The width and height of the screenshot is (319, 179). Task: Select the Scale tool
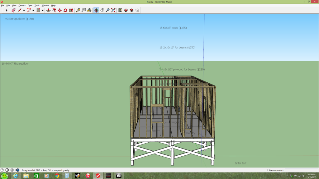(x=71, y=10)
